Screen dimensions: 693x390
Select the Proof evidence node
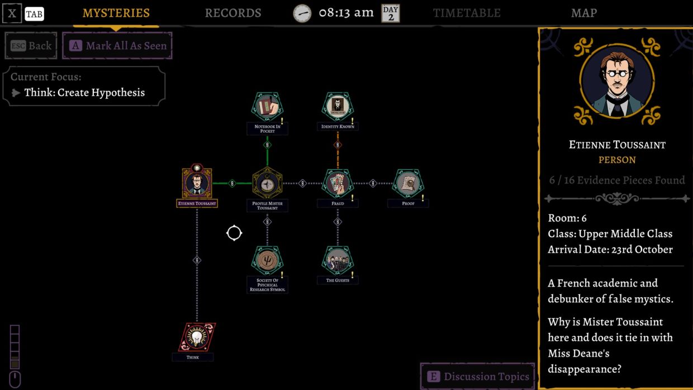tap(408, 183)
